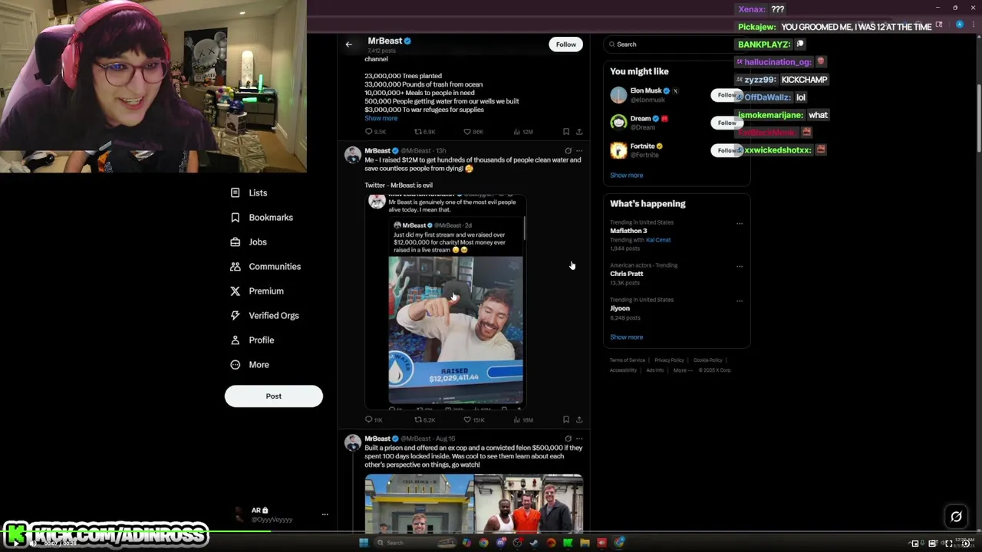Viewport: 982px width, 552px height.
Task: Click the Jobs briefcase icon
Action: coord(235,242)
